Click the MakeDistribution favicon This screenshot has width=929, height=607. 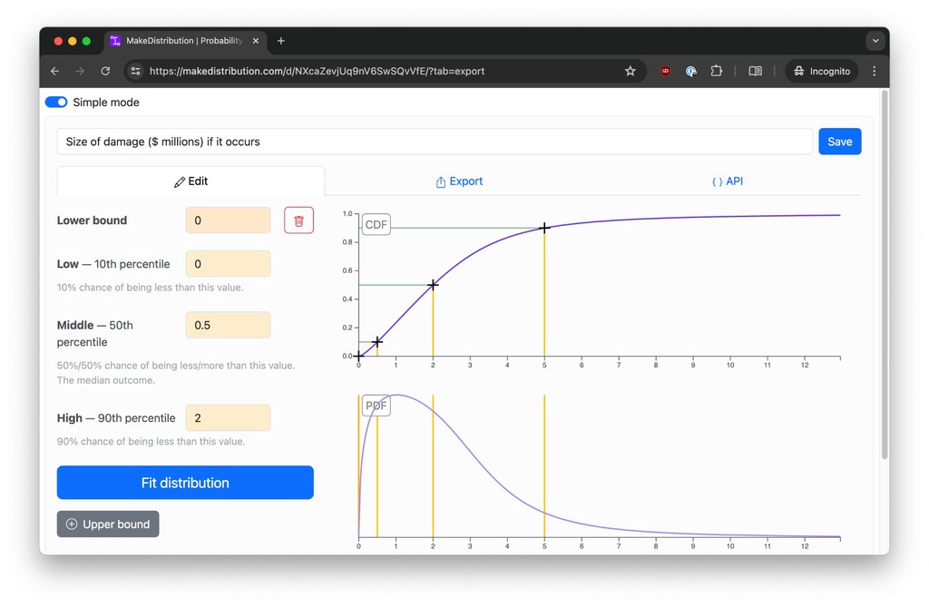115,41
